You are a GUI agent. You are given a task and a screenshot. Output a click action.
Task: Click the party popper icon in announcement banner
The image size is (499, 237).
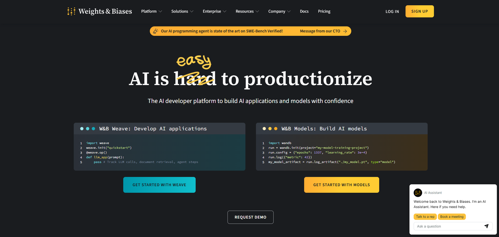pos(156,31)
